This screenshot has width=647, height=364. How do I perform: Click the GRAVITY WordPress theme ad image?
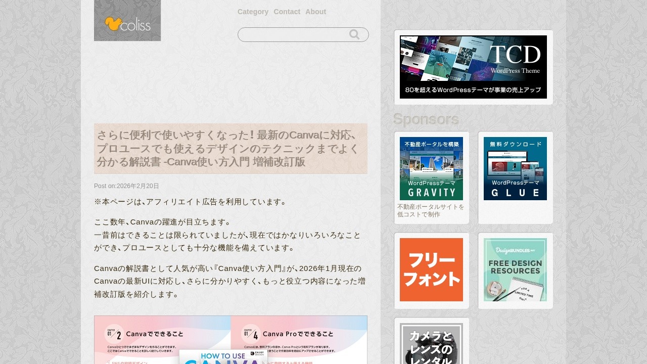431,168
